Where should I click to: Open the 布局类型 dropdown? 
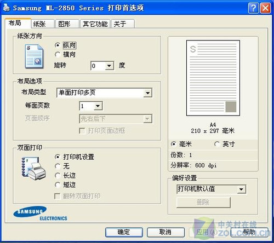pos(105,93)
